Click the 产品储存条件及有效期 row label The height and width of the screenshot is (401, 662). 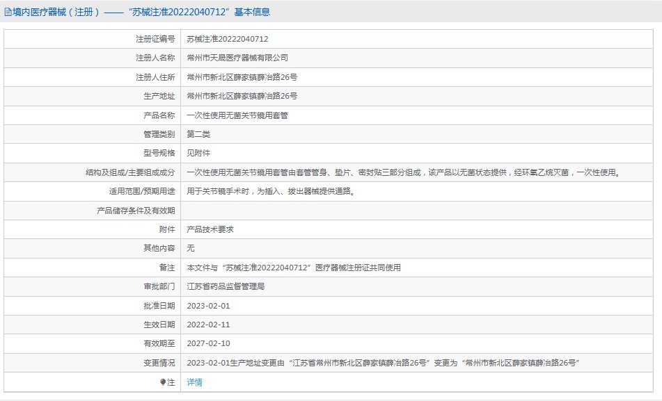pyautogui.click(x=136, y=211)
